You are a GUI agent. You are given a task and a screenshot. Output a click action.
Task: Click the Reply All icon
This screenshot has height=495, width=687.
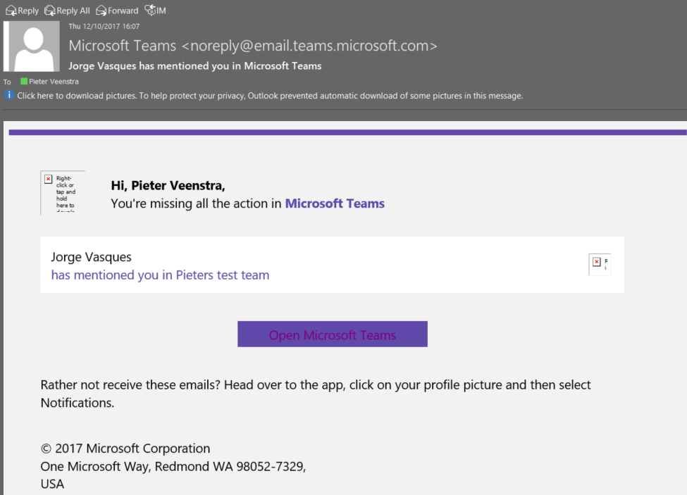pyautogui.click(x=50, y=11)
